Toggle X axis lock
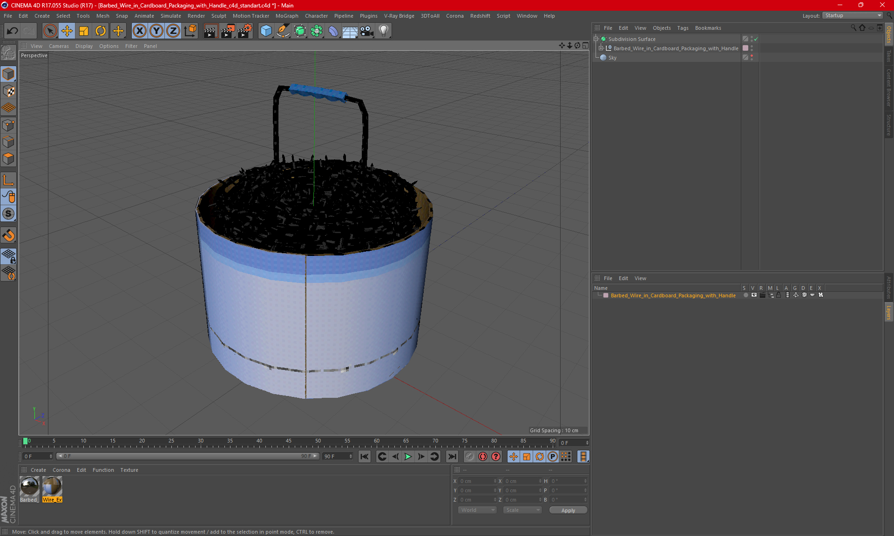 coord(139,31)
